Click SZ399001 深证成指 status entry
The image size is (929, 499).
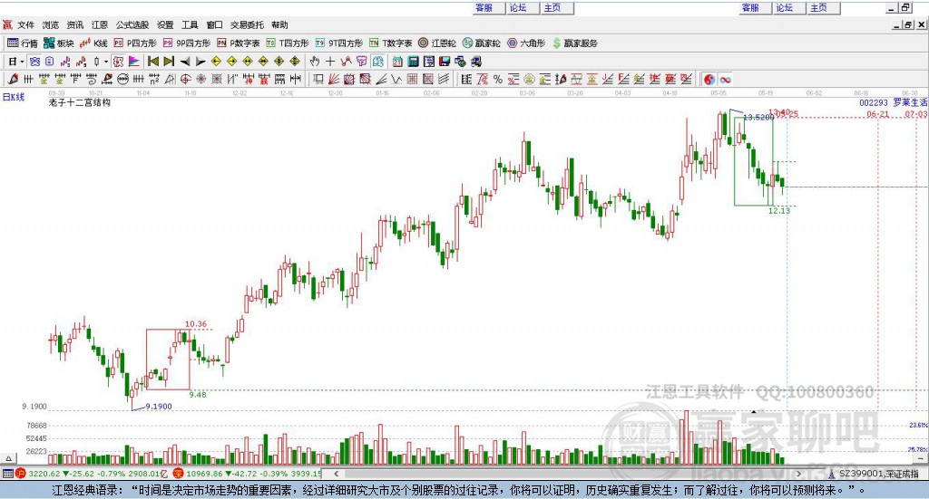point(874,474)
